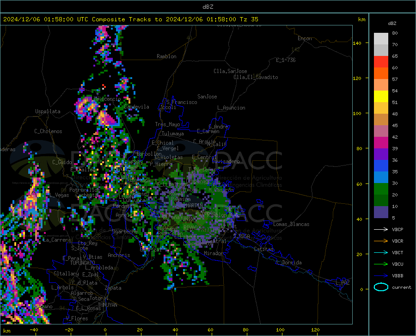Select the light blue swatch between 35 and 30

click(x=381, y=177)
